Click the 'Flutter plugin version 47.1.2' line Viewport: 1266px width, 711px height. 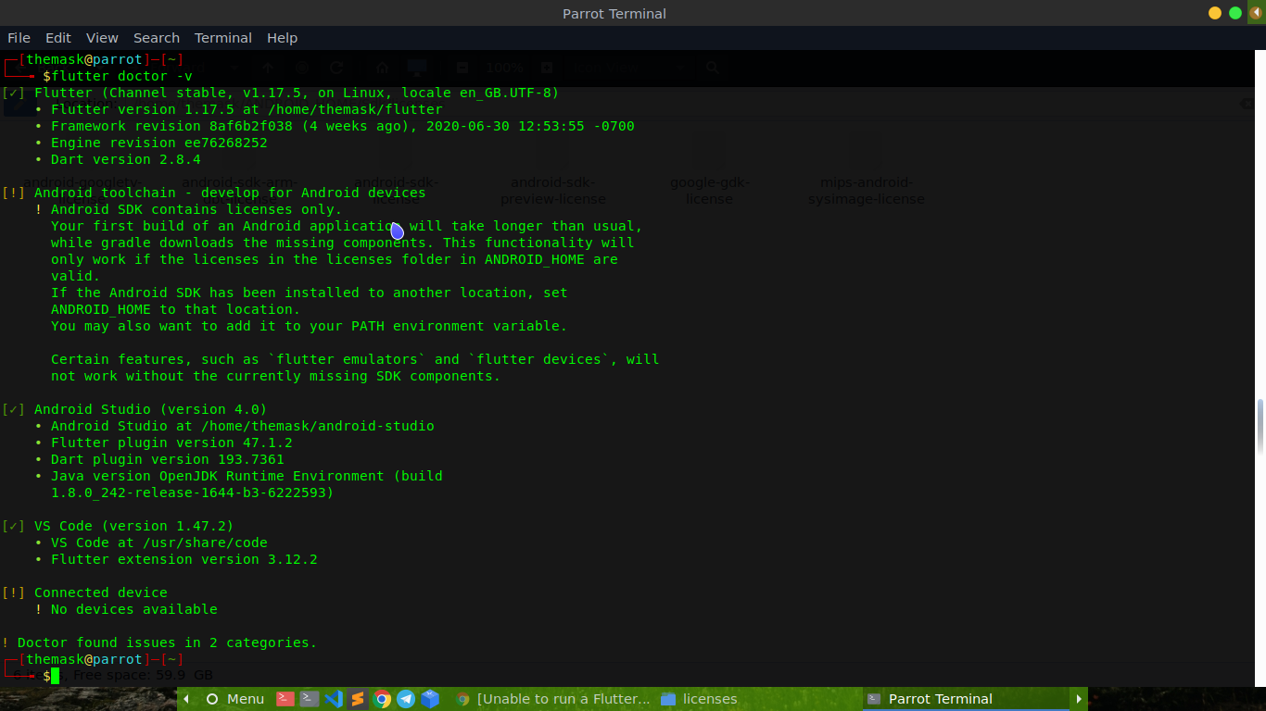(163, 443)
